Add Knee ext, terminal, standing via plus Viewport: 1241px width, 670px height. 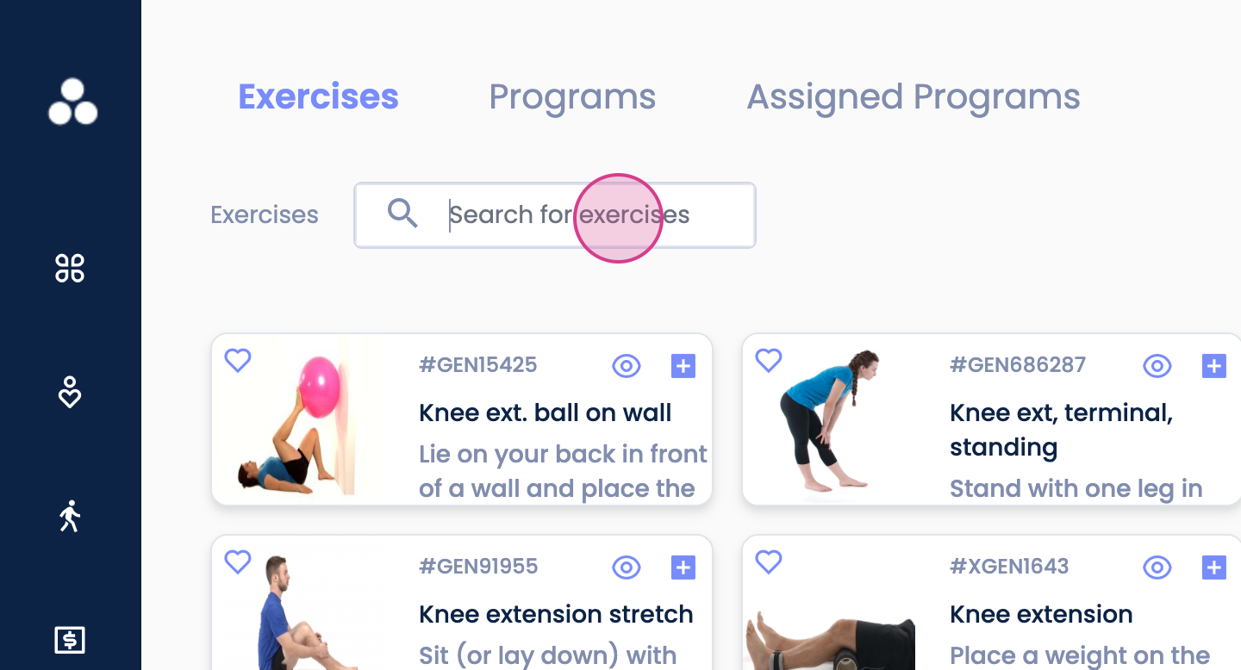coord(1213,366)
